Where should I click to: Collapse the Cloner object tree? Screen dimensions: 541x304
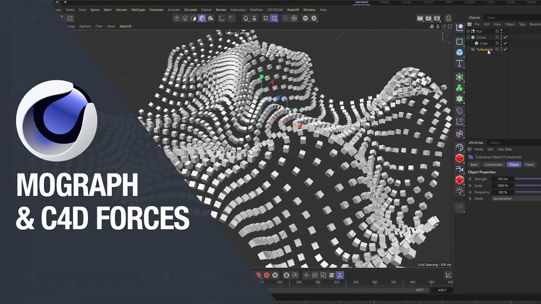[468, 37]
